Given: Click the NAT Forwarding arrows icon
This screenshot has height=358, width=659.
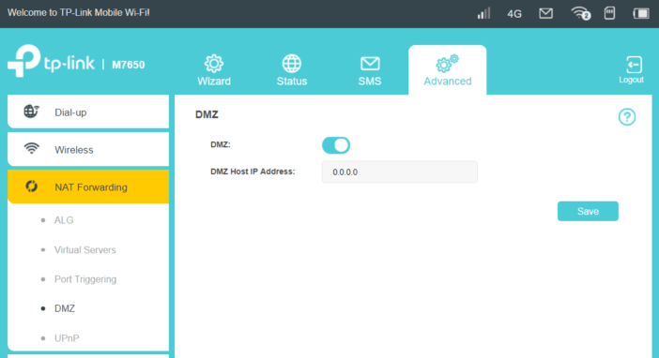Looking at the screenshot, I should [x=32, y=186].
